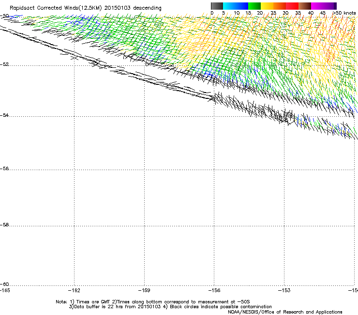
Task: Click the '-156' longitude axis label
Action: [x=214, y=290]
